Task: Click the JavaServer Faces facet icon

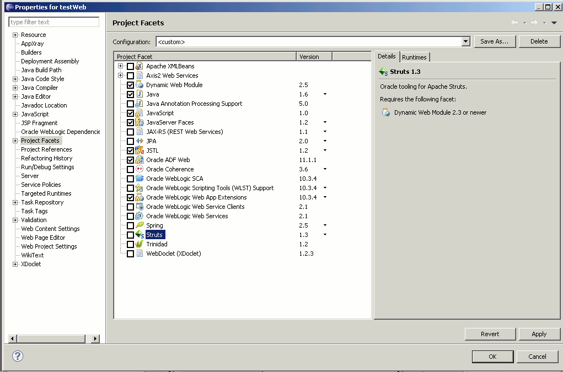Action: click(140, 122)
